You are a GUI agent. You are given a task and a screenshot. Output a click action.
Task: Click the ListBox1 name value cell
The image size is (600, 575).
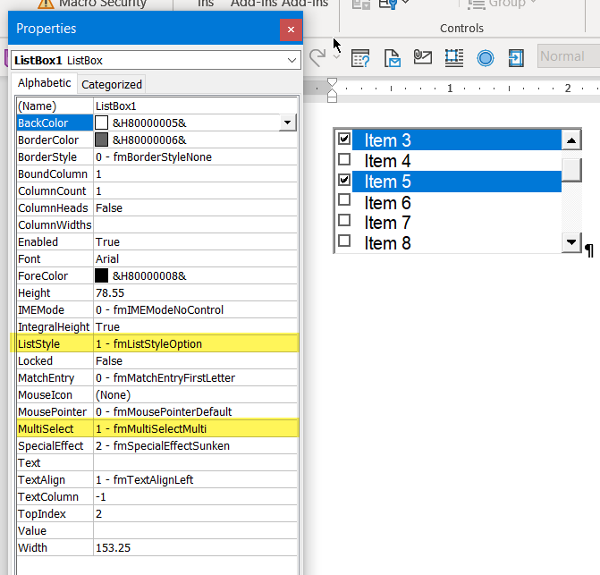[195, 106]
